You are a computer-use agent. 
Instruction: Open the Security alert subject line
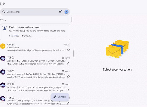(x=13, y=48)
